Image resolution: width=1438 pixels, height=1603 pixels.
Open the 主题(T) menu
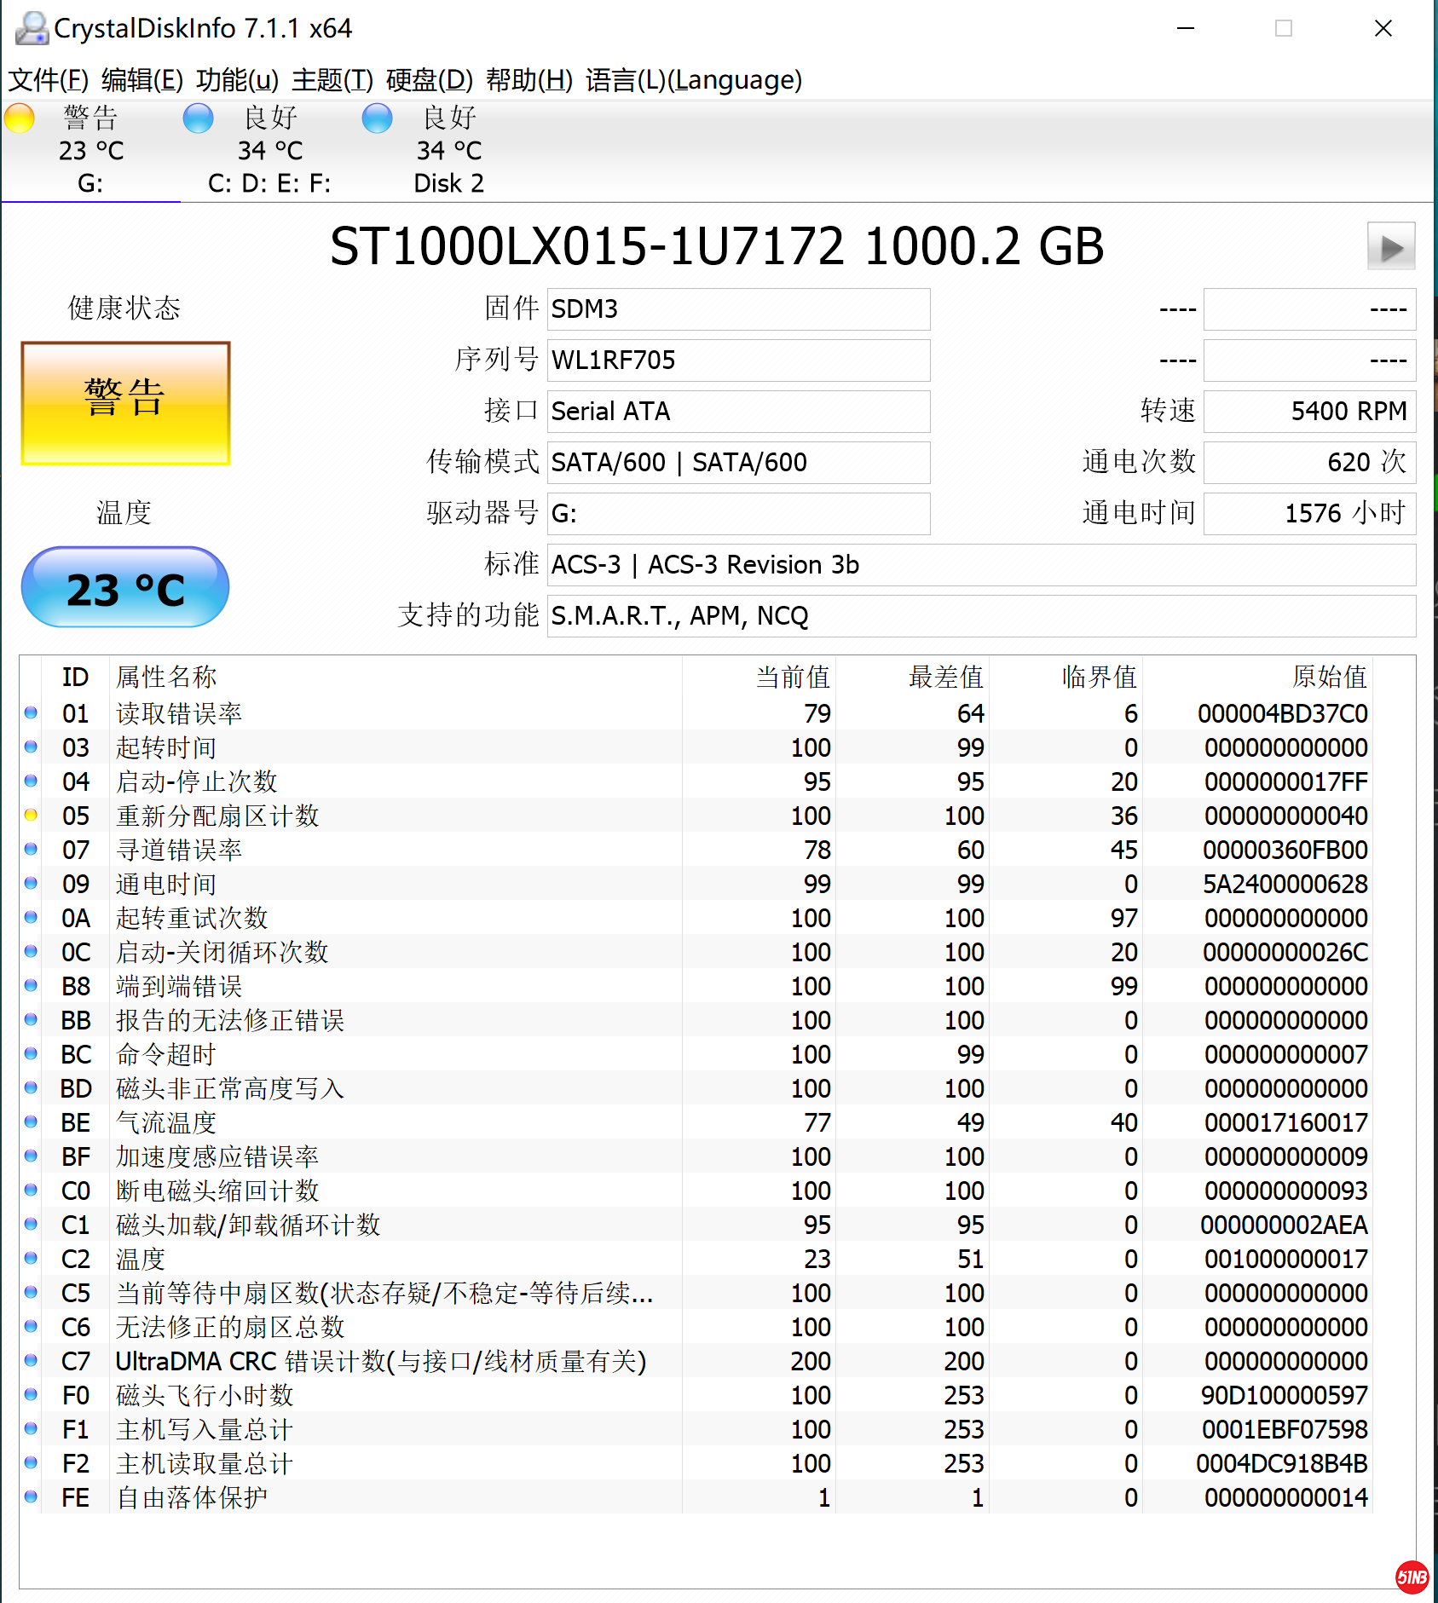332,81
